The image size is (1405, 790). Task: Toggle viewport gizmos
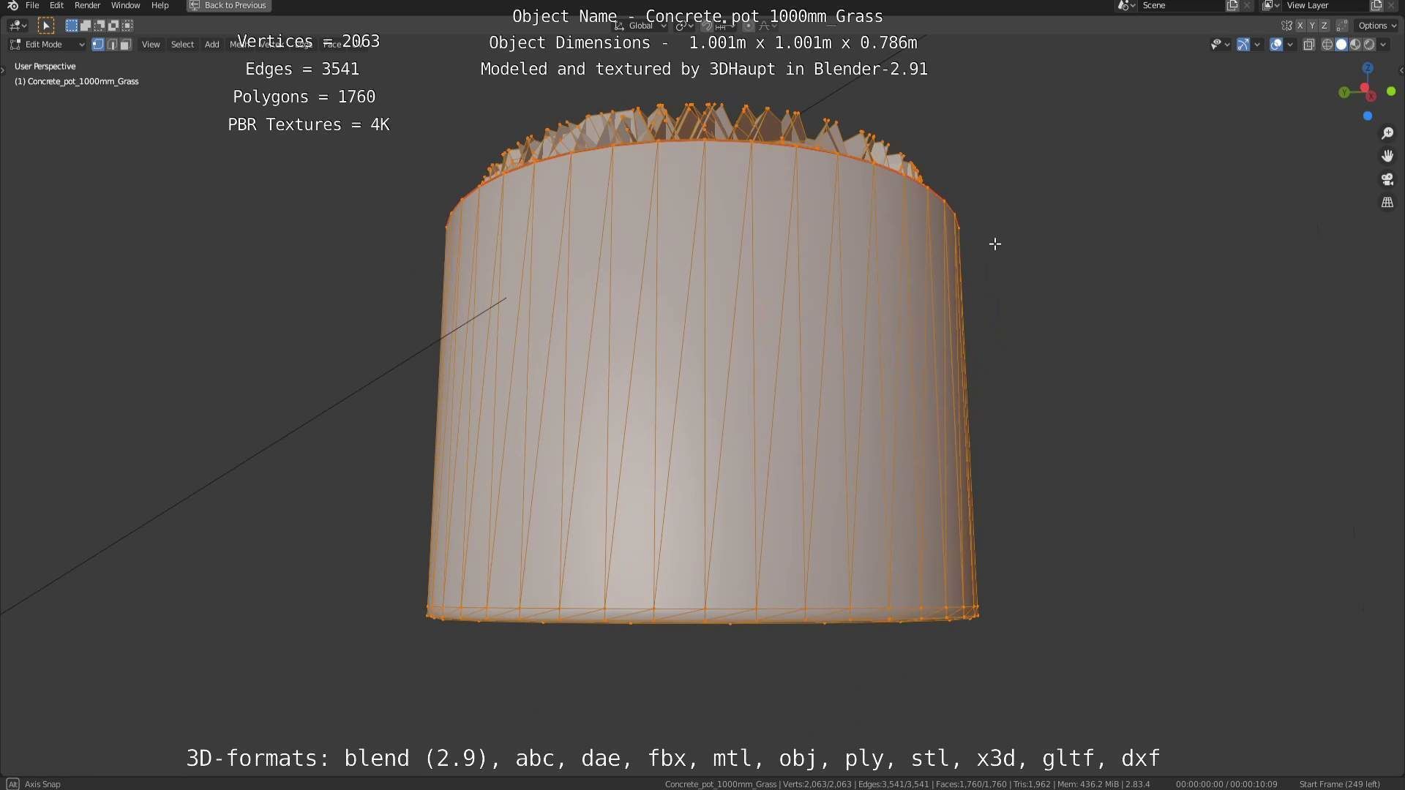coord(1243,45)
